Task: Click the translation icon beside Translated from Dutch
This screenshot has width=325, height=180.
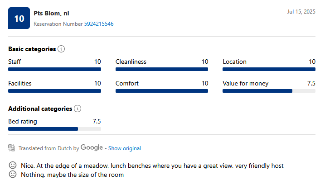Action: (x=12, y=148)
